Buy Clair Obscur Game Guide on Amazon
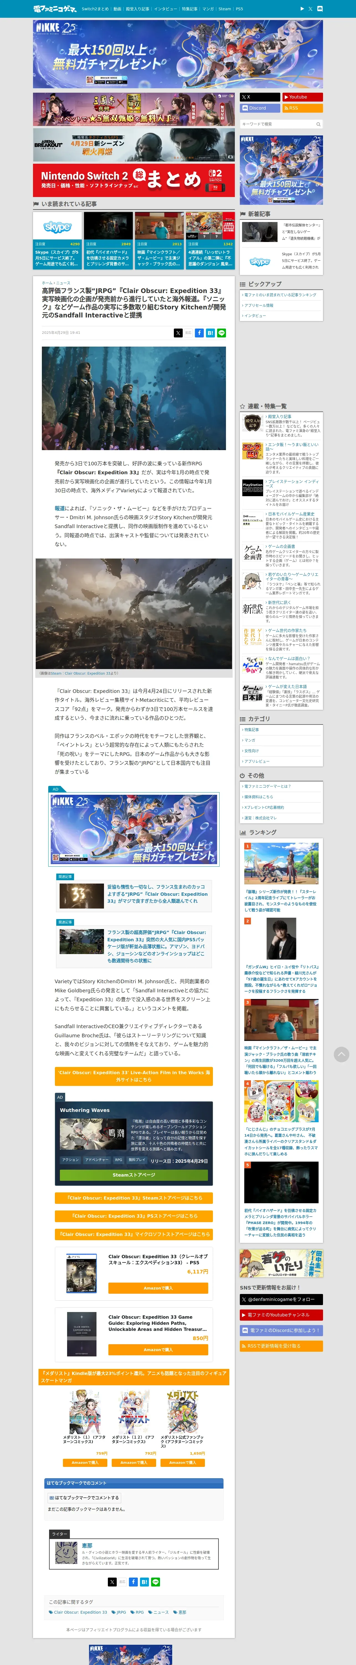356x1665 pixels. (158, 1349)
